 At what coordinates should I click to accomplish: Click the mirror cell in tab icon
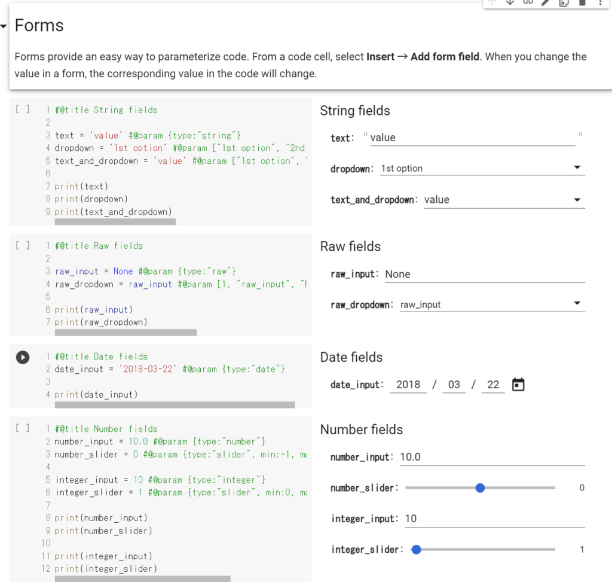coord(564,3)
